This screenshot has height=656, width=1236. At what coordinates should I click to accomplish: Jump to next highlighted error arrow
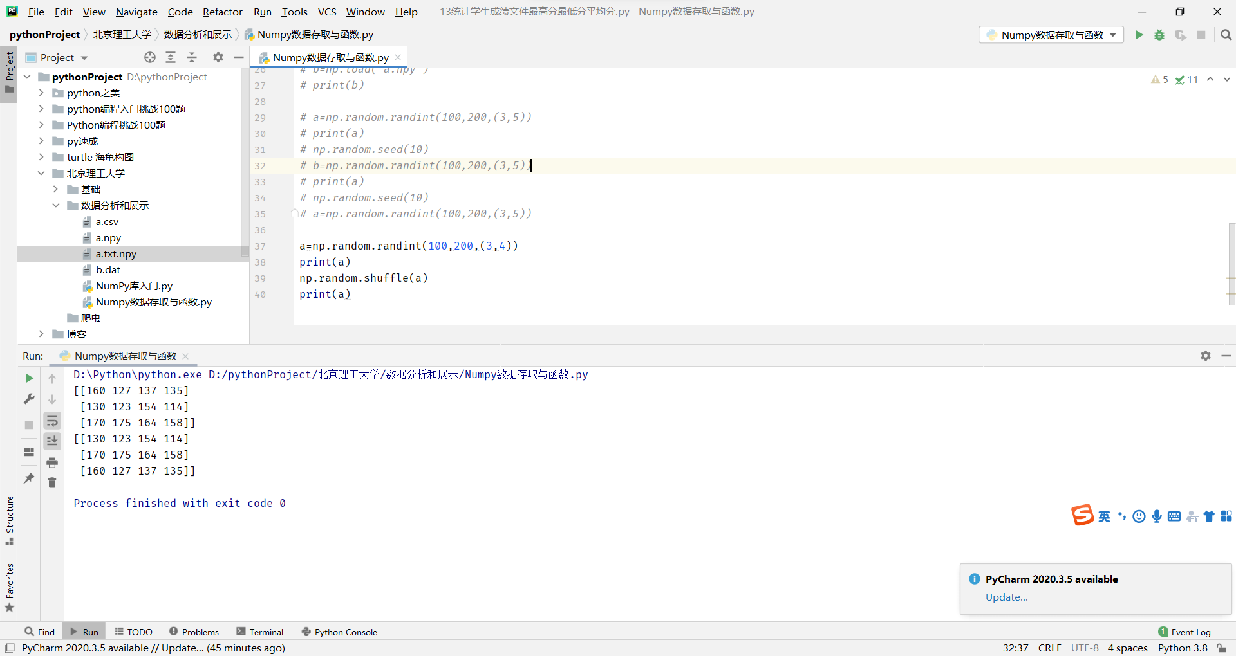pos(1226,79)
